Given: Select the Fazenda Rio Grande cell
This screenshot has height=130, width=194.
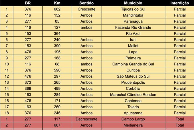Looking at the screenshot, I should 133,27.
